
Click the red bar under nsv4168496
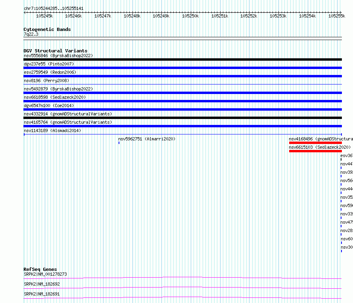pos(315,143)
